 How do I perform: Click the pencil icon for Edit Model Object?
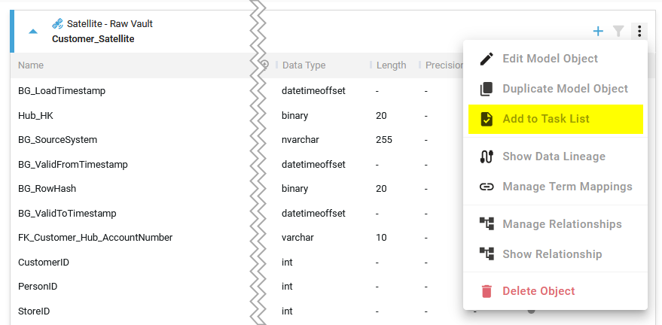[x=487, y=59]
